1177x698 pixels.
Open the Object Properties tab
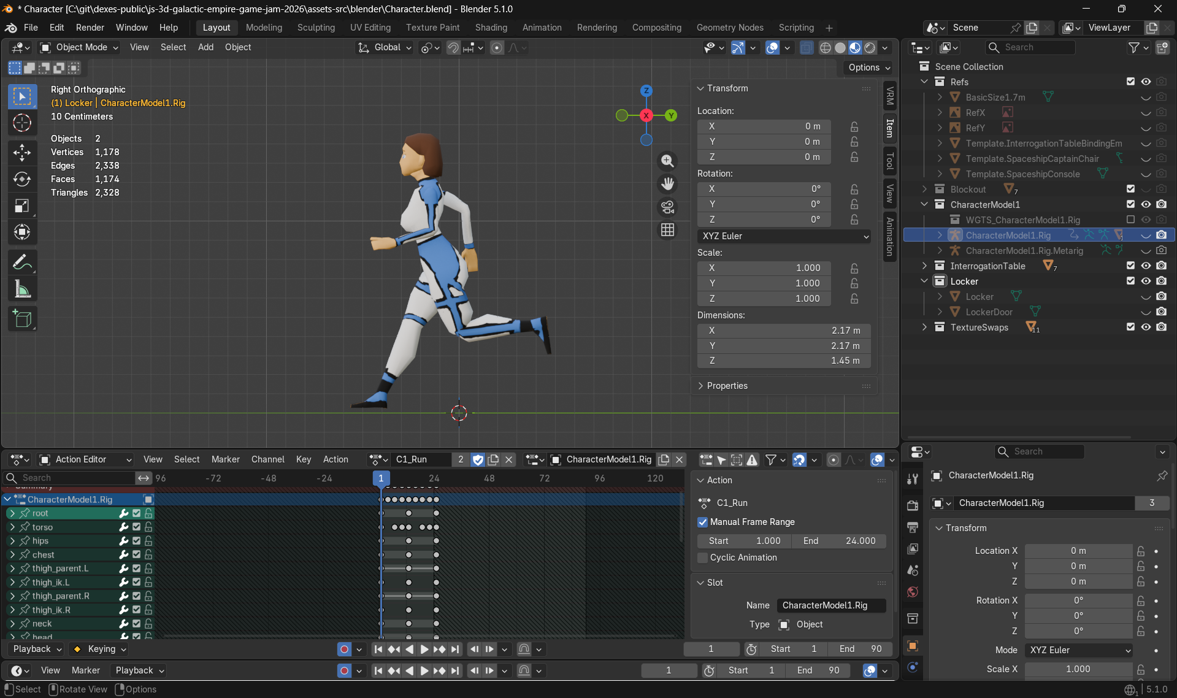click(912, 646)
